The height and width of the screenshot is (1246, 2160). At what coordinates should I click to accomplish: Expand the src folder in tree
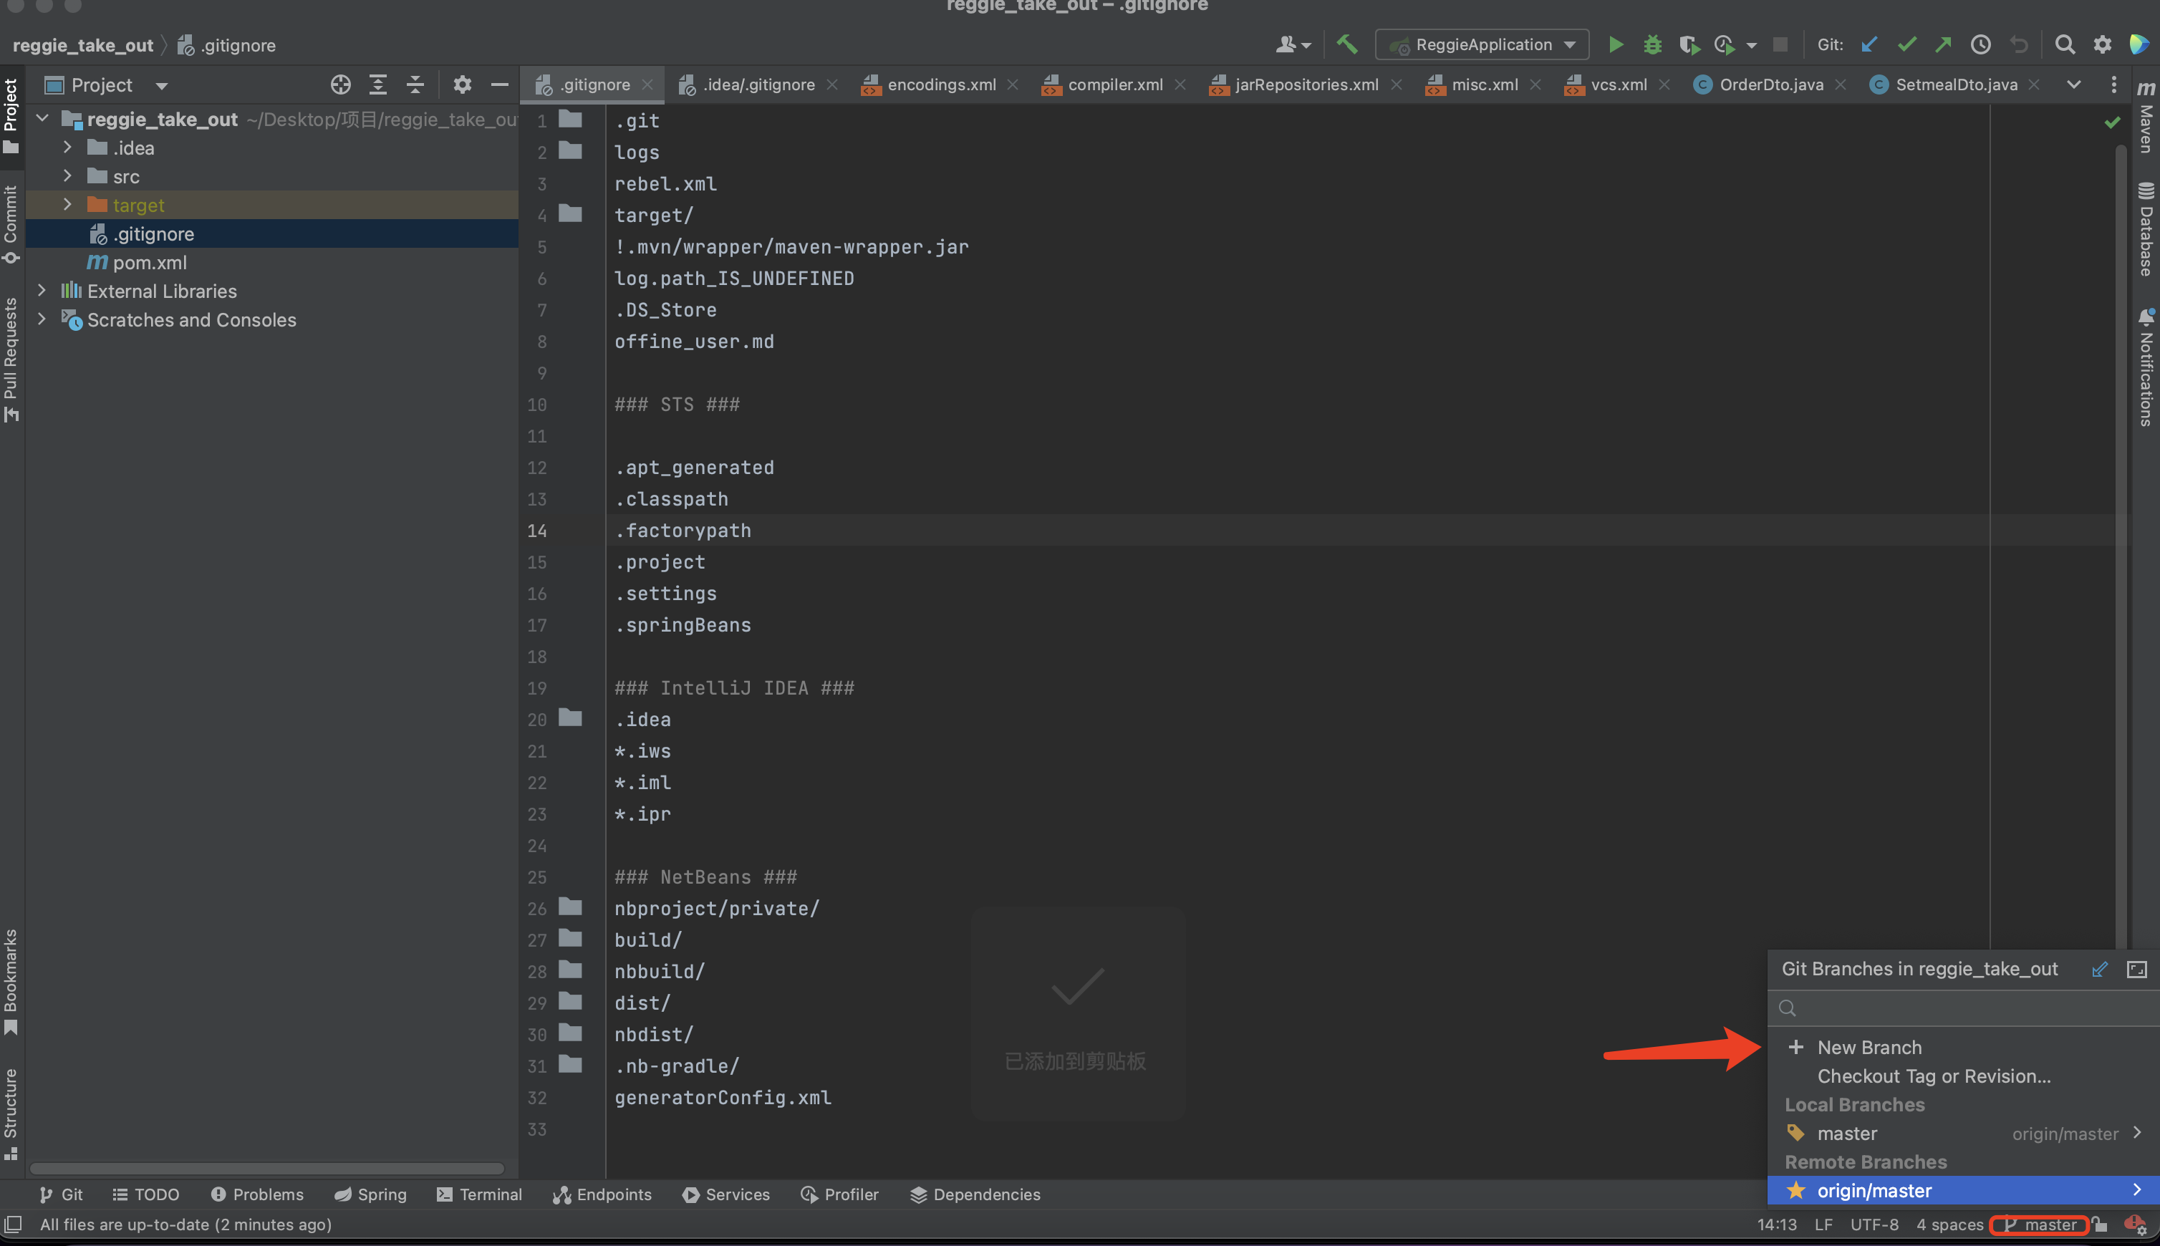point(67,176)
